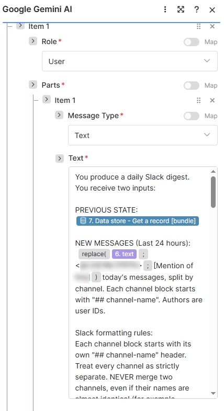Click the first semicolon separator pill

point(143,254)
